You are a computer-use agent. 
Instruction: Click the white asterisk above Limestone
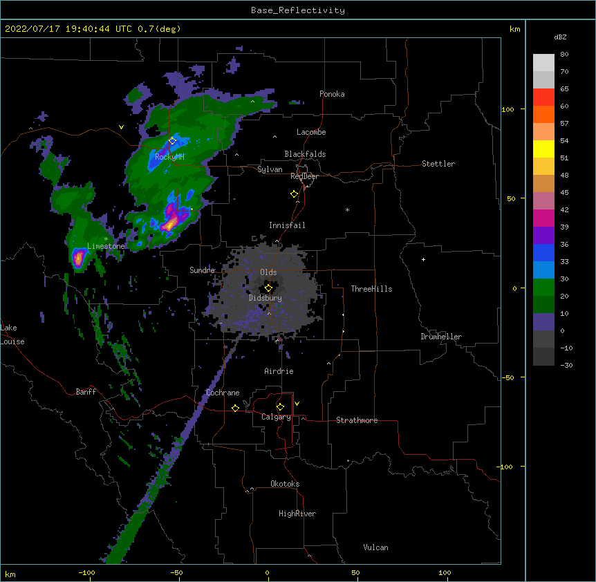click(x=106, y=239)
